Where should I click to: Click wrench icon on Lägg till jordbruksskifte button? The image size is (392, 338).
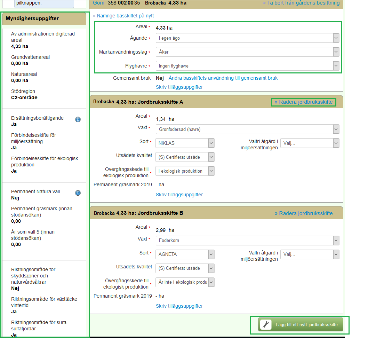coord(266,324)
